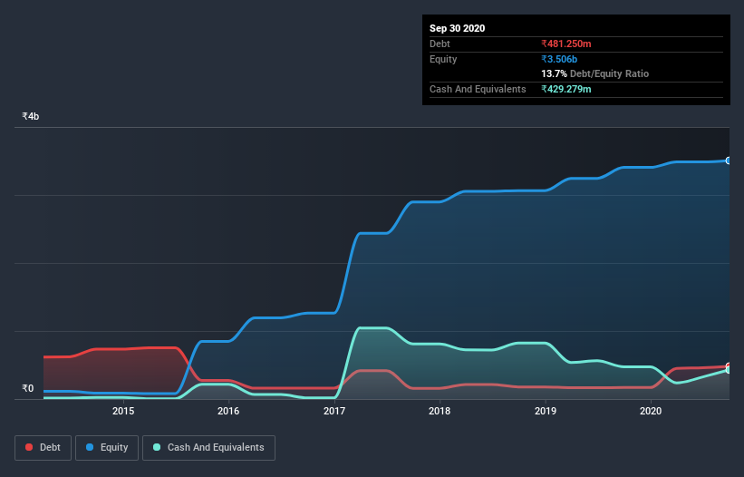Toggle the Cash And Equivalents legend button
Viewport: 744px width, 477px height.
(x=208, y=448)
